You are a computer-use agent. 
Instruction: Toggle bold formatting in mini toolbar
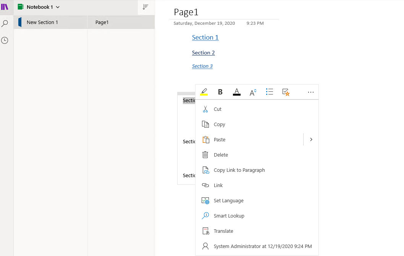(x=220, y=92)
